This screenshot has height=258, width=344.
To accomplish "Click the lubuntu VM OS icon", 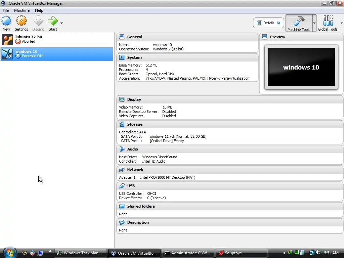I will click(7, 40).
